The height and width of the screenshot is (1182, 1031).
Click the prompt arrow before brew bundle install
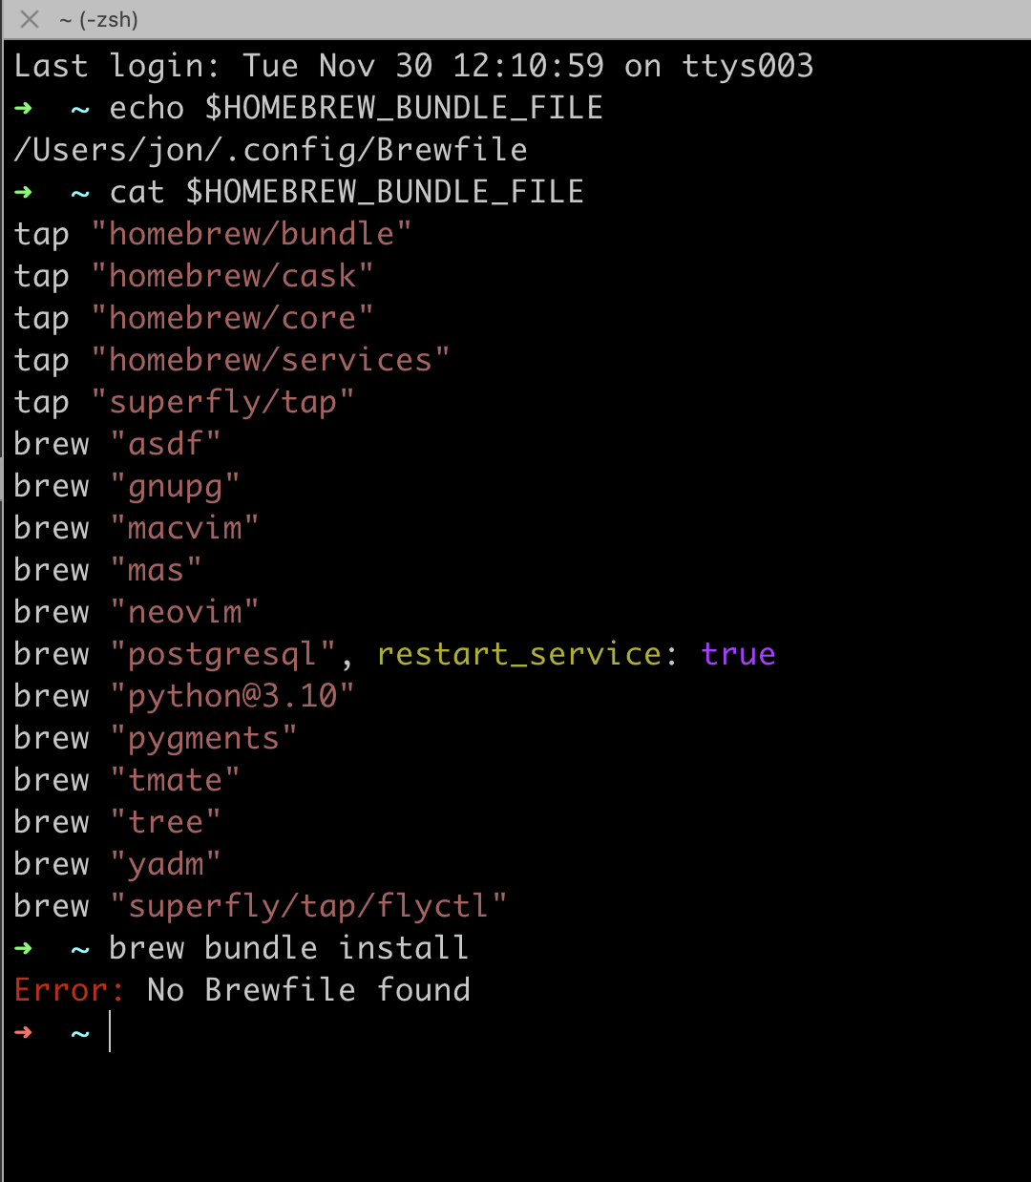point(23,948)
